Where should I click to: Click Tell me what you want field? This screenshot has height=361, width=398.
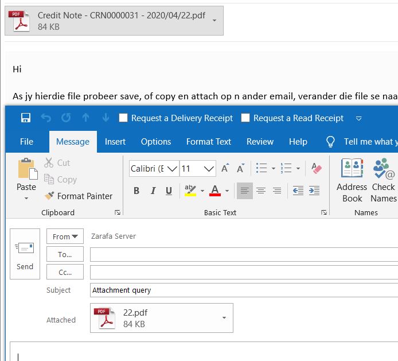(370, 142)
